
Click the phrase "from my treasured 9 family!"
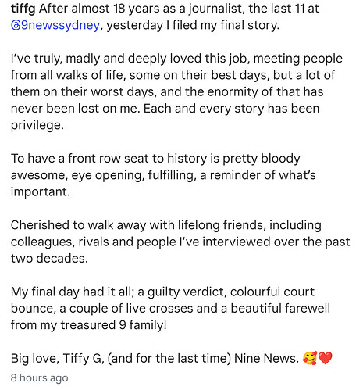(89, 325)
